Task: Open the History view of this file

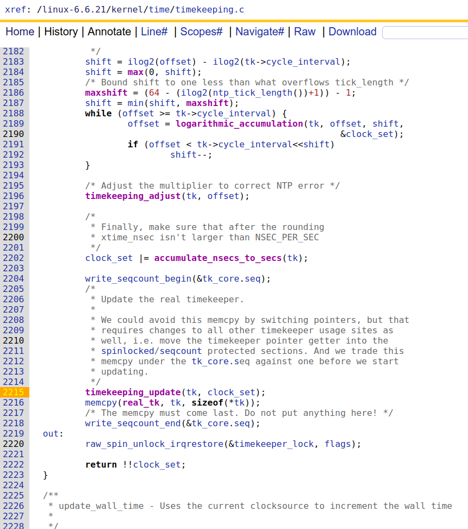Action: pyautogui.click(x=61, y=32)
